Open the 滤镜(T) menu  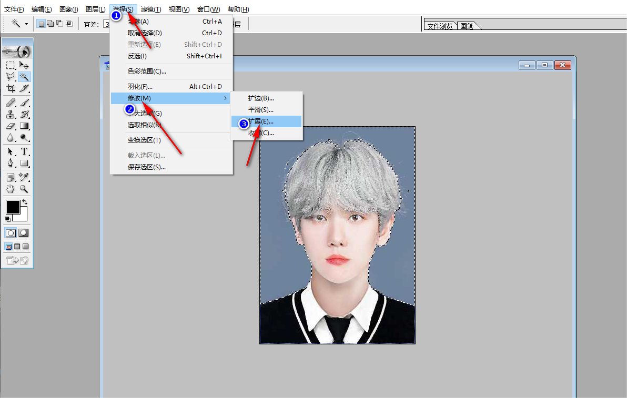tap(151, 9)
